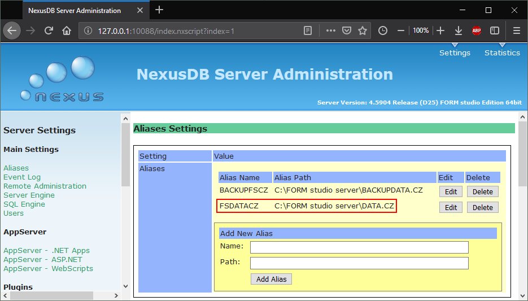Viewport: 528px width, 301px height.
Task: Click sidebar horizontal scrollbar right arrow
Action: (x=116, y=295)
